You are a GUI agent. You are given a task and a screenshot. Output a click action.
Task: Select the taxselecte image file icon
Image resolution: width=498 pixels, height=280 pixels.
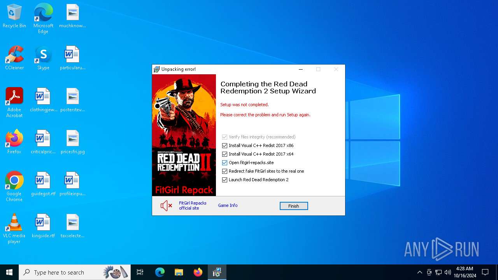[72, 226]
